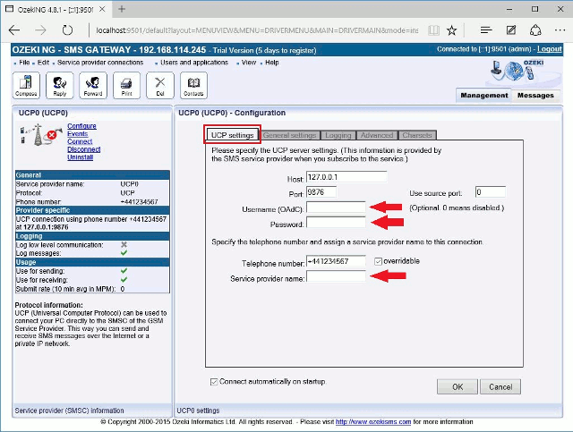
Task: Open the View menu
Action: click(249, 63)
